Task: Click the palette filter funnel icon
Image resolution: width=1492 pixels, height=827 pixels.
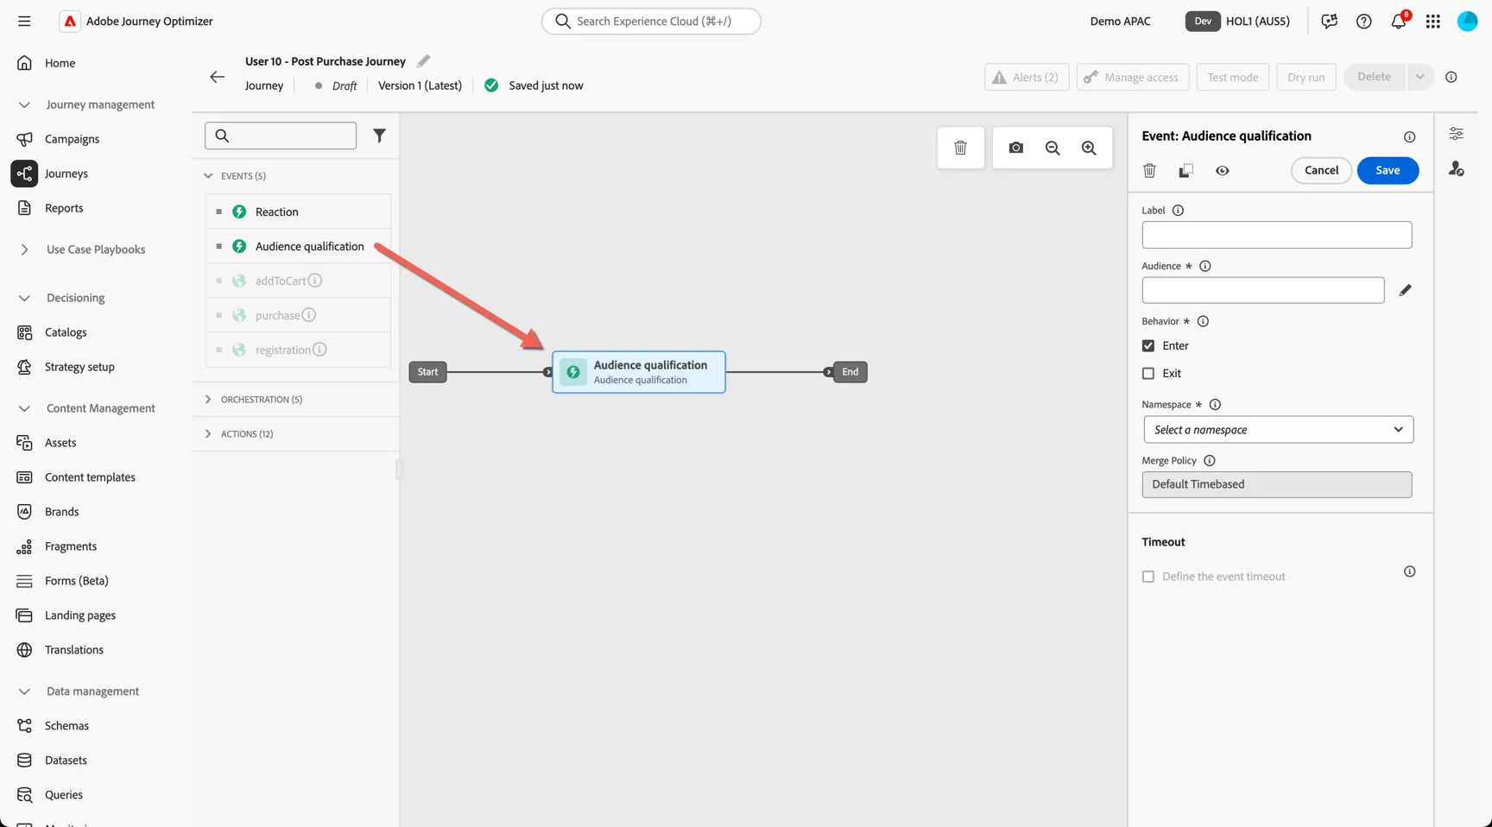Action: click(379, 136)
